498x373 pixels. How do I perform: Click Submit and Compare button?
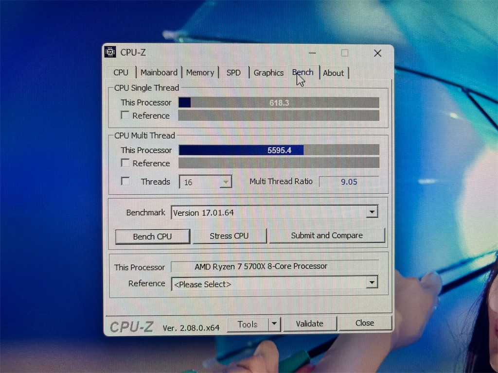pos(327,236)
